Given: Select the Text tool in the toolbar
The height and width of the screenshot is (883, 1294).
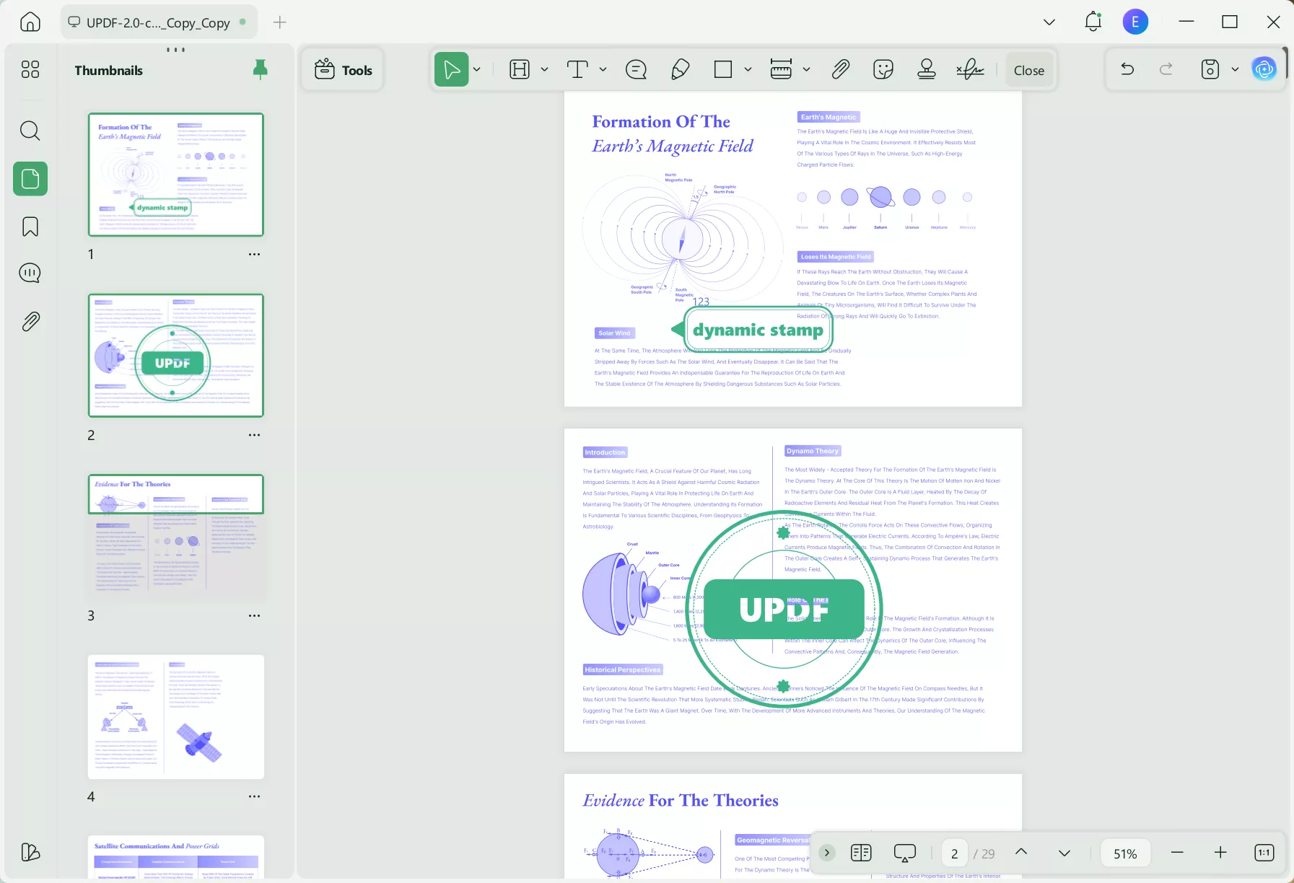Looking at the screenshot, I should pos(577,69).
